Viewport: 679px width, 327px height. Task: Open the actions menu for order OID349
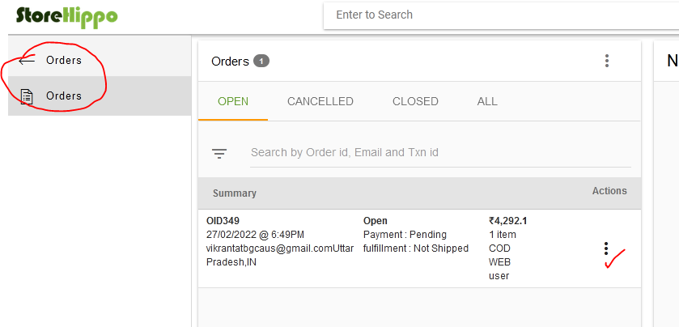(x=606, y=248)
